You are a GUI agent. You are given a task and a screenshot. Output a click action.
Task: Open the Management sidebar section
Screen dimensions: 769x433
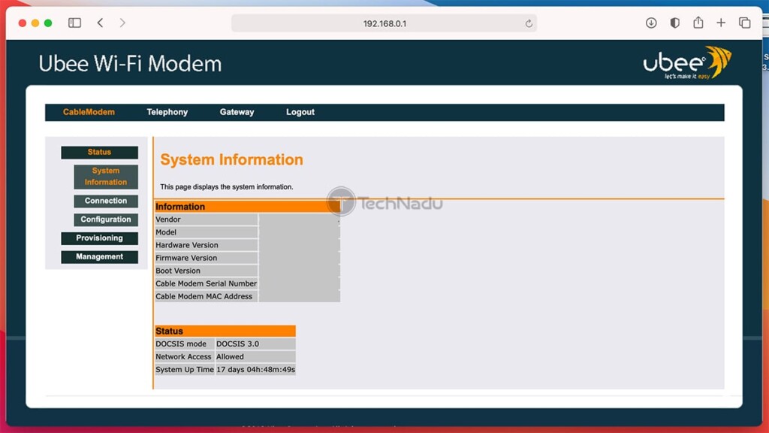[100, 257]
